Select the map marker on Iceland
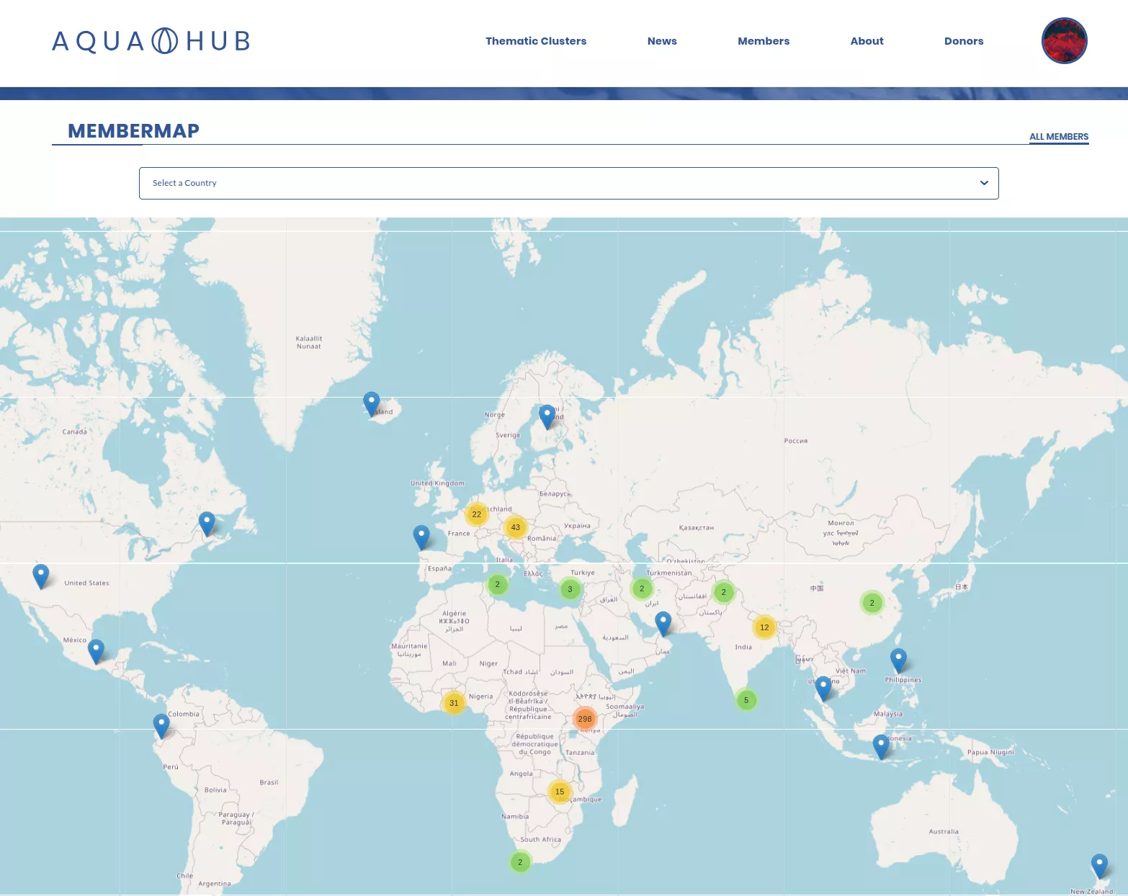The height and width of the screenshot is (896, 1128). (x=372, y=400)
